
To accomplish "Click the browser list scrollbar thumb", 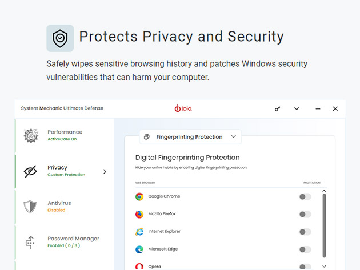I will pos(324,225).
